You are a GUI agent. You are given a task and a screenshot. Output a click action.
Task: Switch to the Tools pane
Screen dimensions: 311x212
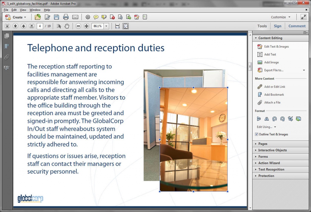[x=262, y=26]
